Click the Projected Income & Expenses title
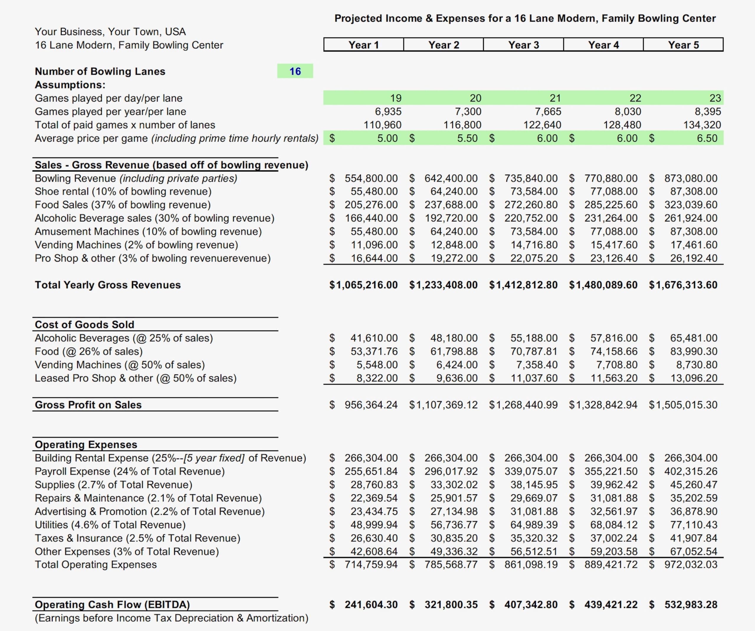 point(525,18)
